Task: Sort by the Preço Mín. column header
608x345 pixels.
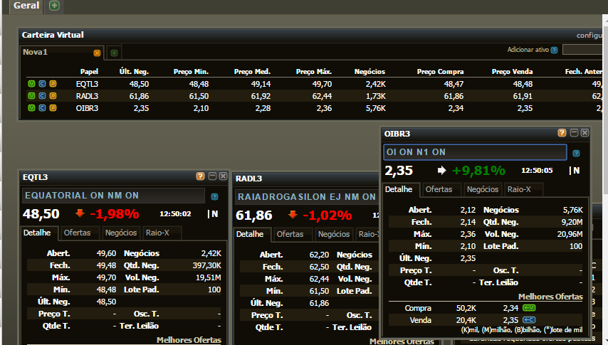Action: coord(191,71)
